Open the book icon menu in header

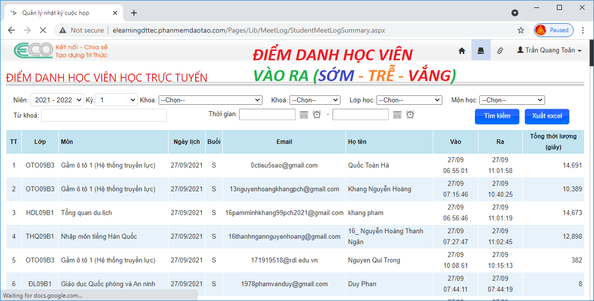click(x=481, y=50)
